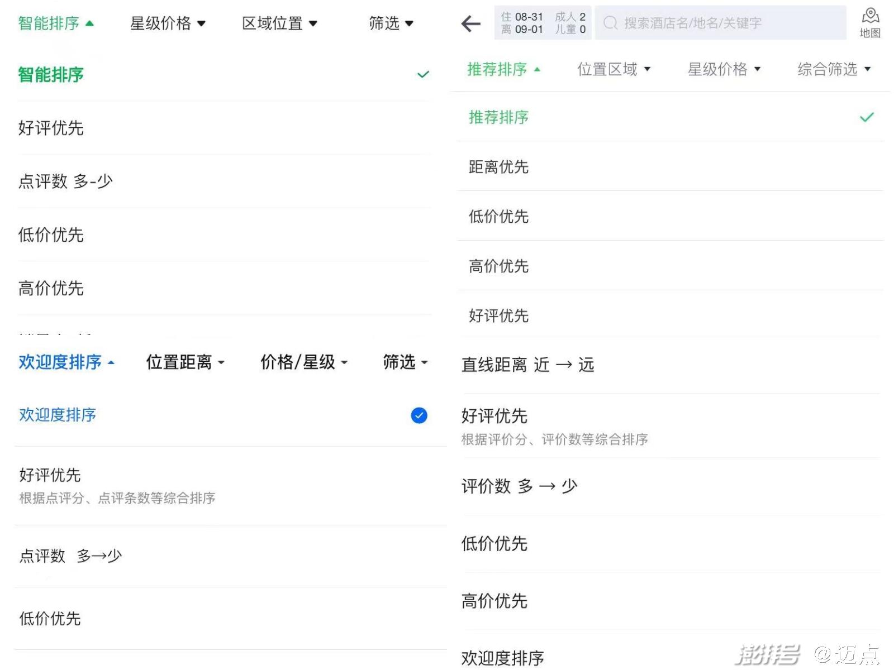
Task: Click green checkmark beside 智能排序
Action: (423, 74)
